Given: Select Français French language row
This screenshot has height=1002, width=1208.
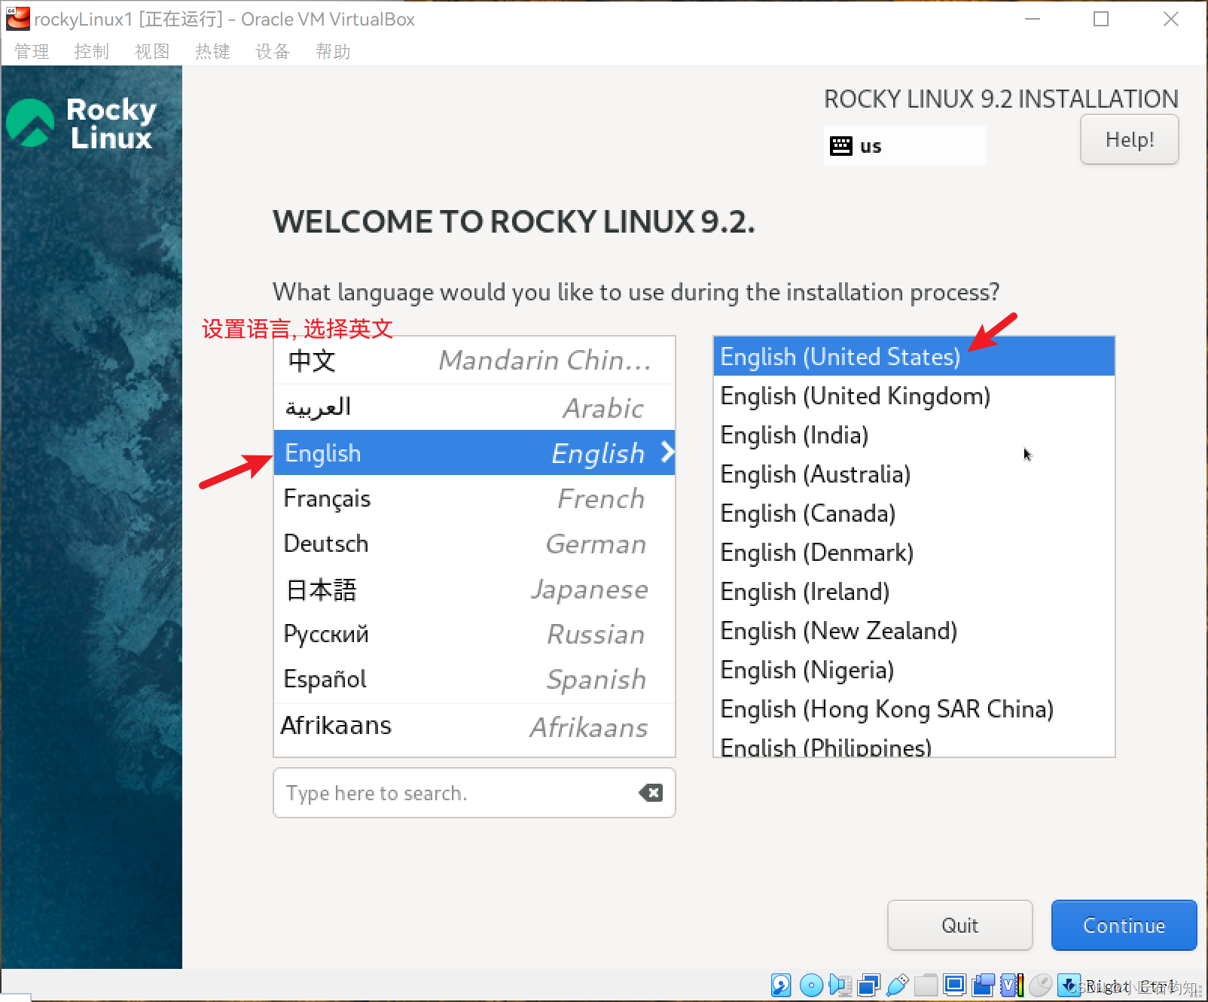Looking at the screenshot, I should coord(474,498).
